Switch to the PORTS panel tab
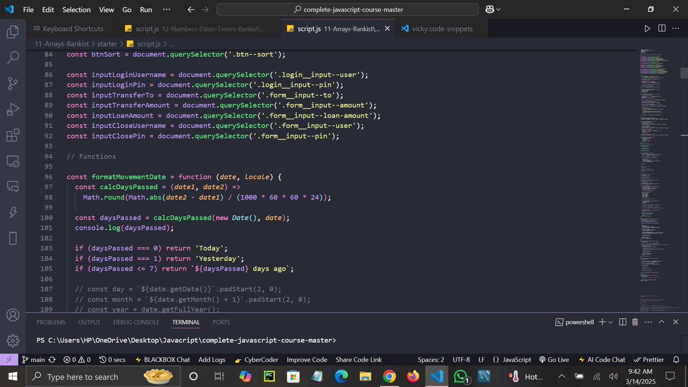 pos(221,322)
